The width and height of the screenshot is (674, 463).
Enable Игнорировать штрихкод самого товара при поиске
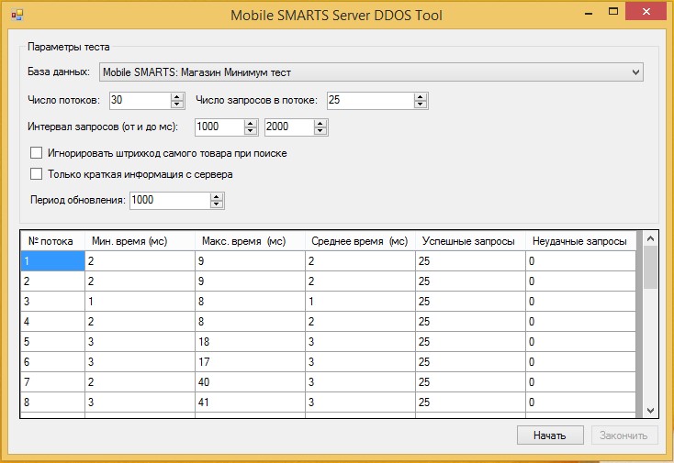tap(36, 153)
